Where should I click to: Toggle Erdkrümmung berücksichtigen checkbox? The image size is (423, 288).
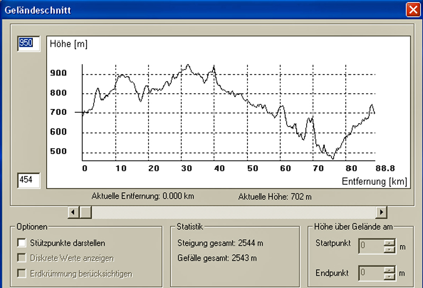(x=22, y=274)
